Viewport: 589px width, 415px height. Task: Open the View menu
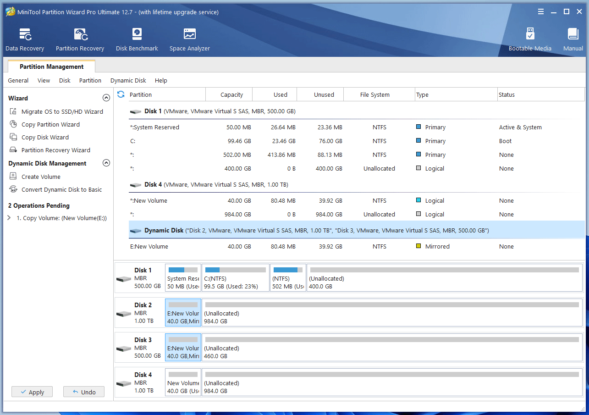[44, 81]
